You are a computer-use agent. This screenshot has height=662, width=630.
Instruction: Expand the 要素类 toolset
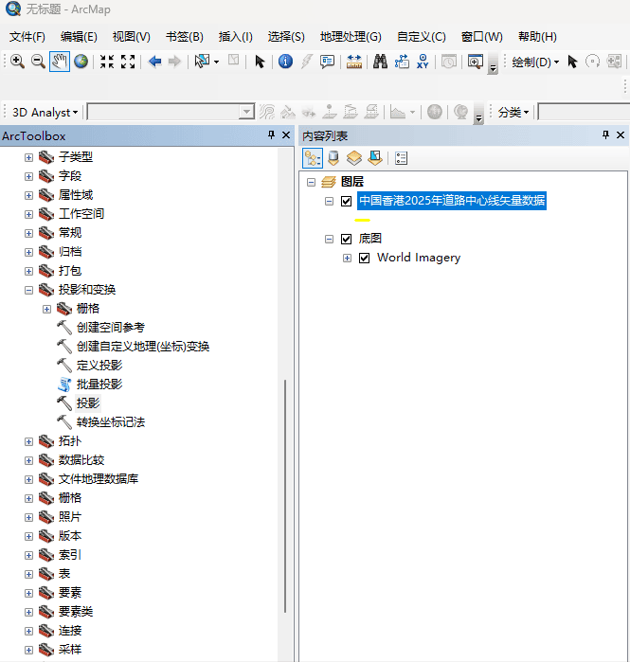coord(28,612)
